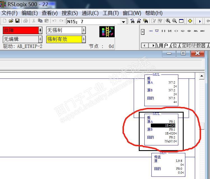
Task: Open the 编辑(E) menu
Action: click(30, 13)
